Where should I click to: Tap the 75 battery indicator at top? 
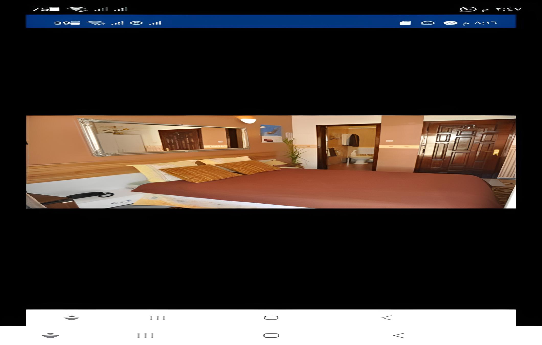pos(45,9)
